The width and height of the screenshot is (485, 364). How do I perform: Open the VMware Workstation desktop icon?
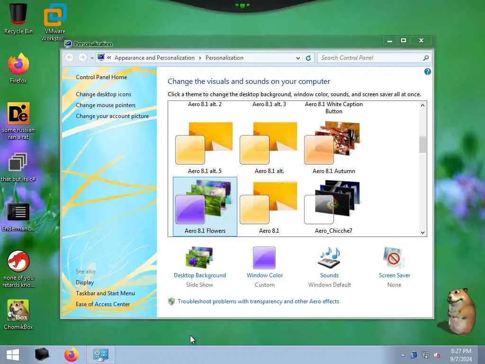point(55,22)
